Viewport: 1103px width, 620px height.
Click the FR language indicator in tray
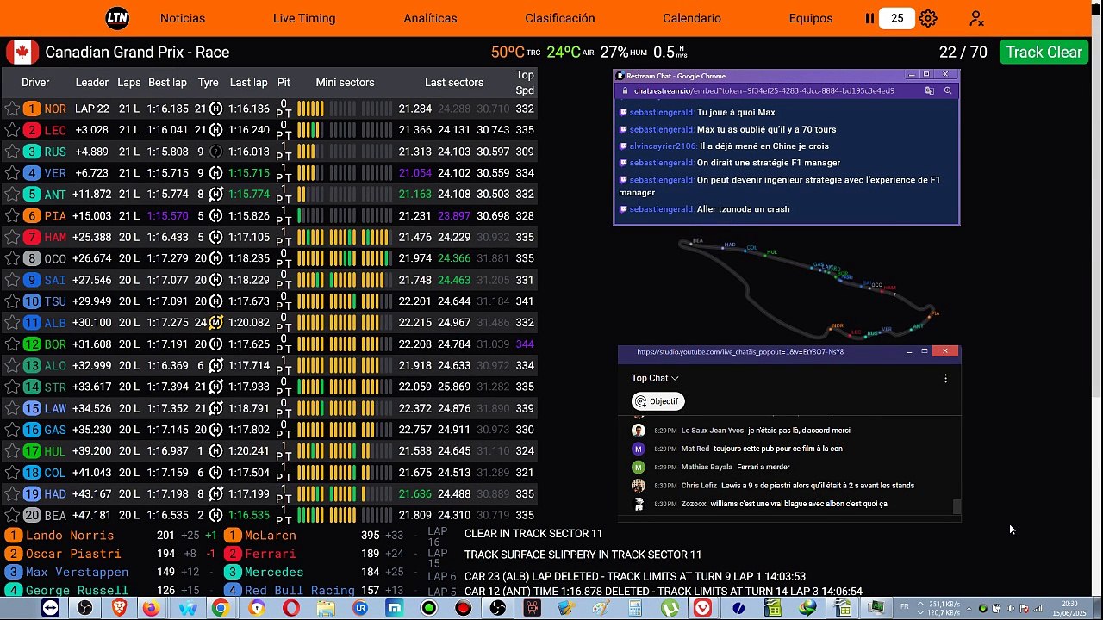coord(905,607)
